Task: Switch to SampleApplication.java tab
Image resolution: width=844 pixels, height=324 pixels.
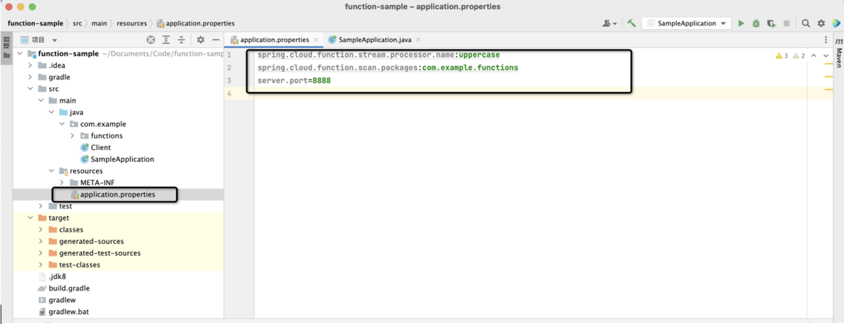Action: tap(374, 40)
